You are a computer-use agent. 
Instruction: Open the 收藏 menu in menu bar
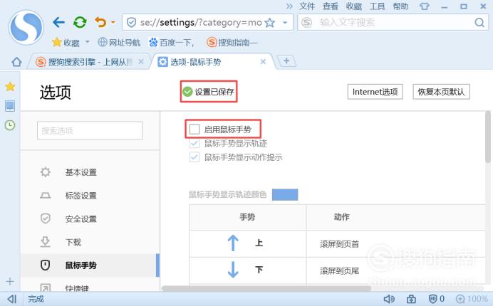354,6
